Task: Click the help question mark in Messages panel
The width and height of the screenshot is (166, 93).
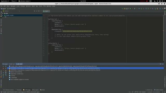Action: click(x=3, y=77)
